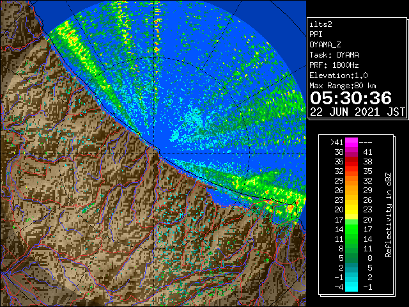Click the orange 29 dBZ legend color
The image size is (409, 307).
351,181
